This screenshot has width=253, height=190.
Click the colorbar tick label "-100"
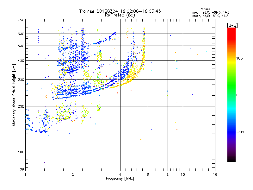[x=241, y=132]
